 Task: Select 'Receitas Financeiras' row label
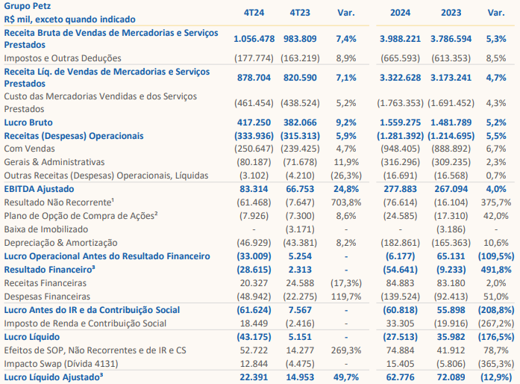45,283
